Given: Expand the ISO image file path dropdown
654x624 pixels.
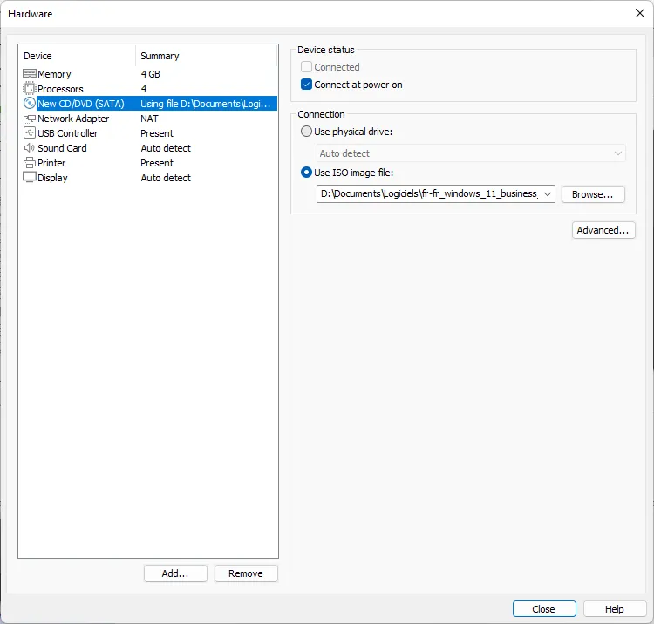Looking at the screenshot, I should 547,194.
